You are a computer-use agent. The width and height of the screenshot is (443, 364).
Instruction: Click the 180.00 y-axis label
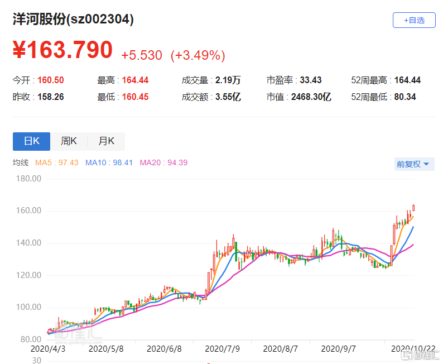(x=28, y=179)
